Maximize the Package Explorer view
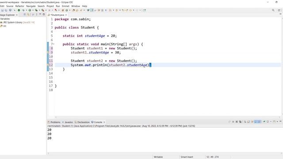283x159 pixels. click(x=44, y=15)
